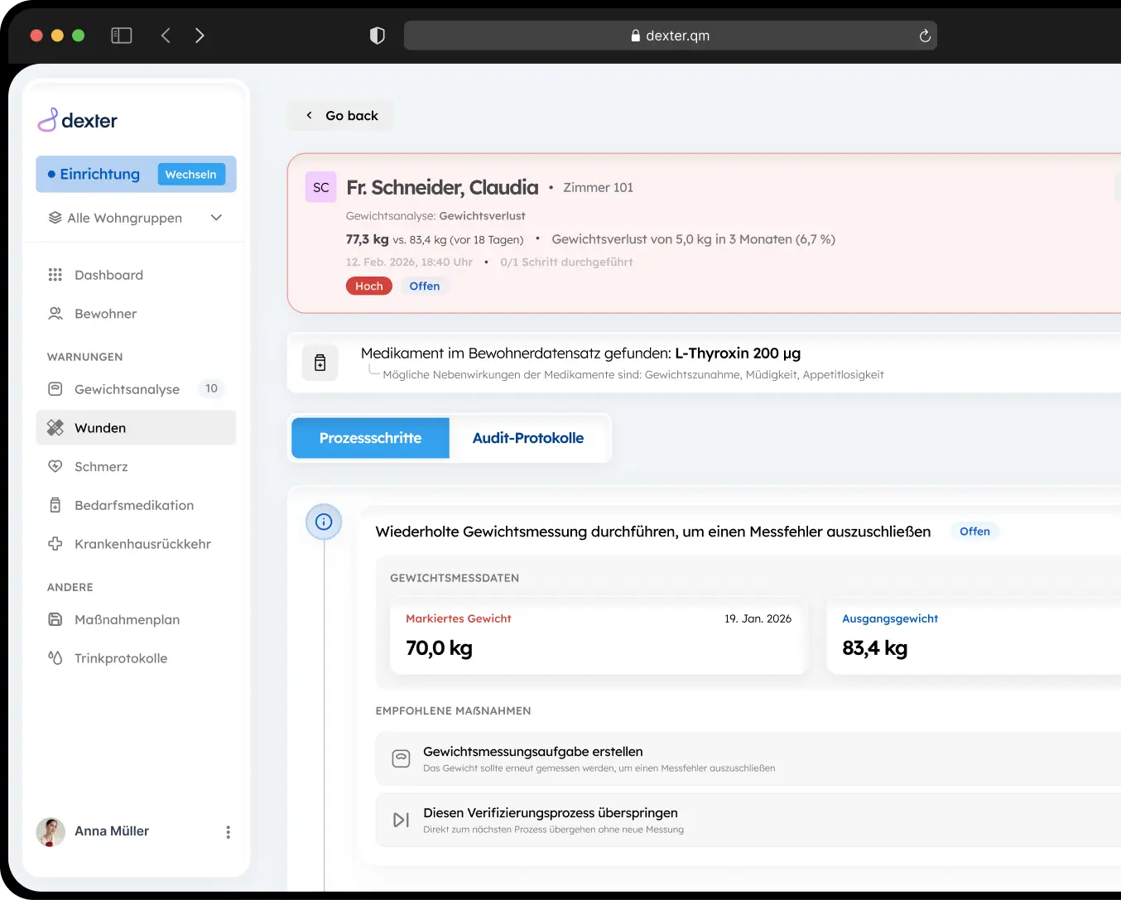Click the Gewichtsanalyse scale icon in sidebar
The image size is (1121, 900).
[x=55, y=389]
